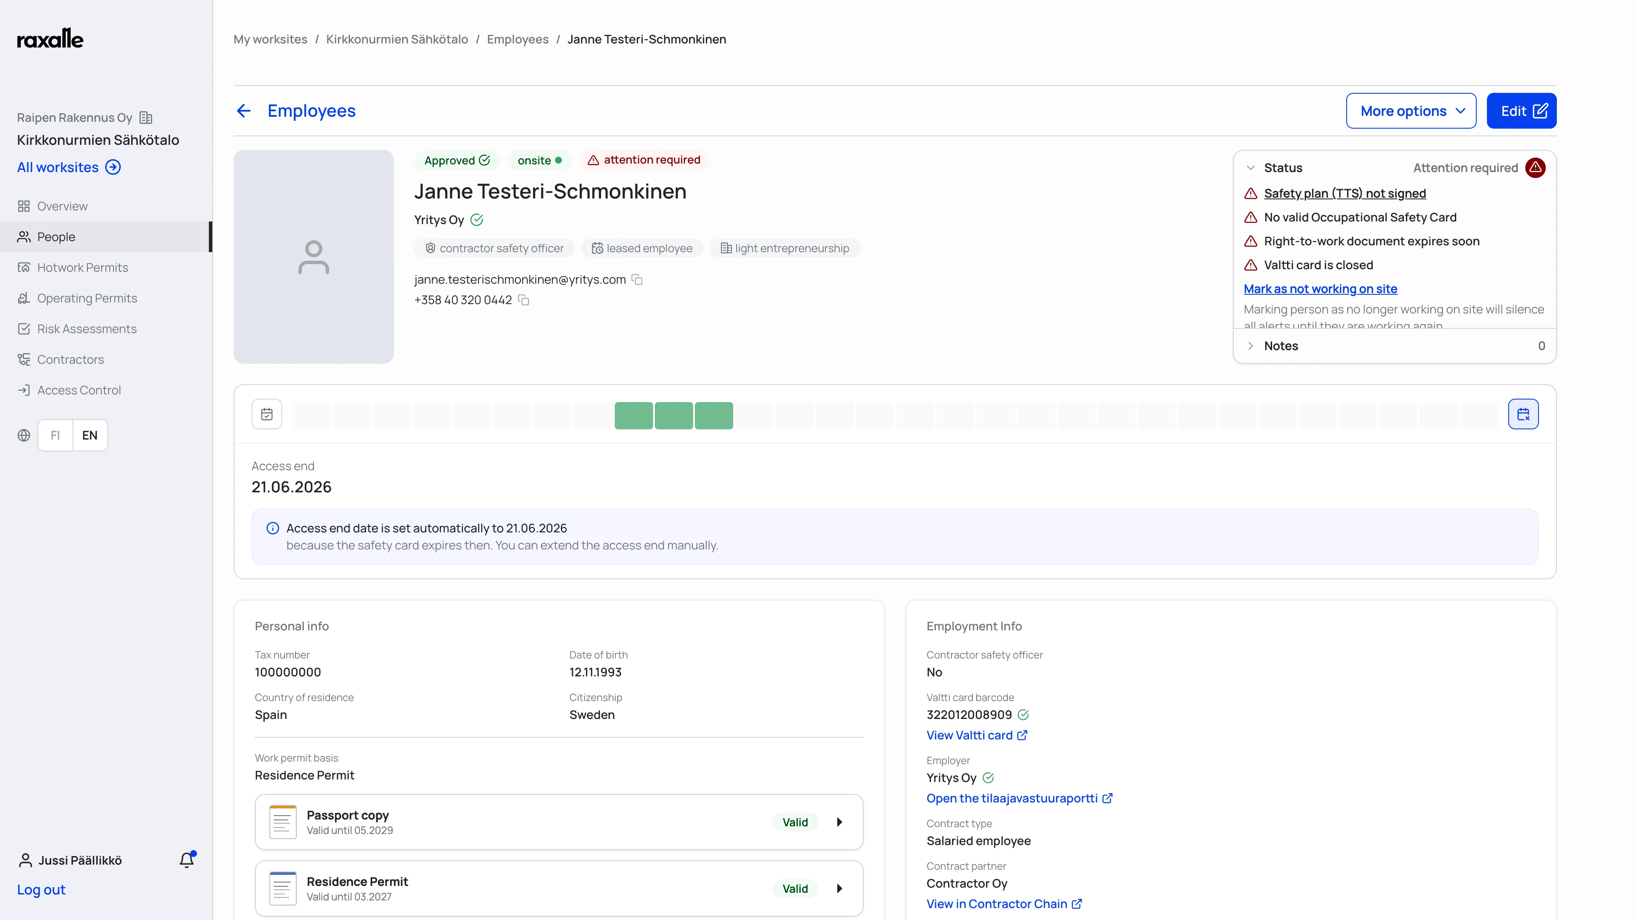Click verified checkmark beside Valtti card barcode
Viewport: 1637px width, 920px height.
[x=1023, y=714]
